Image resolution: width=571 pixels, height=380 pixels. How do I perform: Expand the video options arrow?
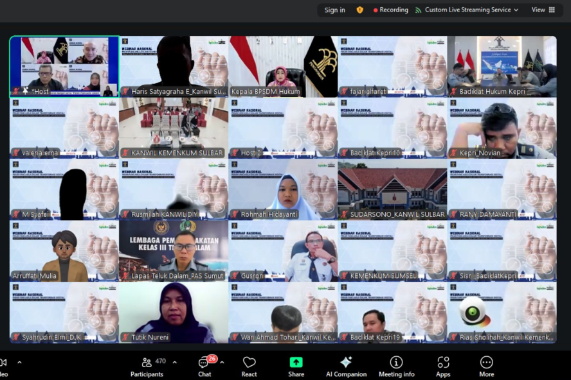(19, 362)
